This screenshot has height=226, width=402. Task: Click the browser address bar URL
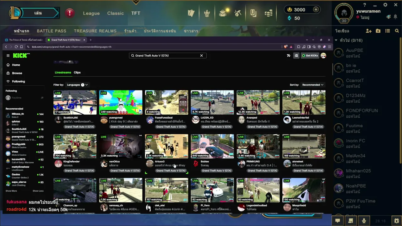click(x=72, y=47)
